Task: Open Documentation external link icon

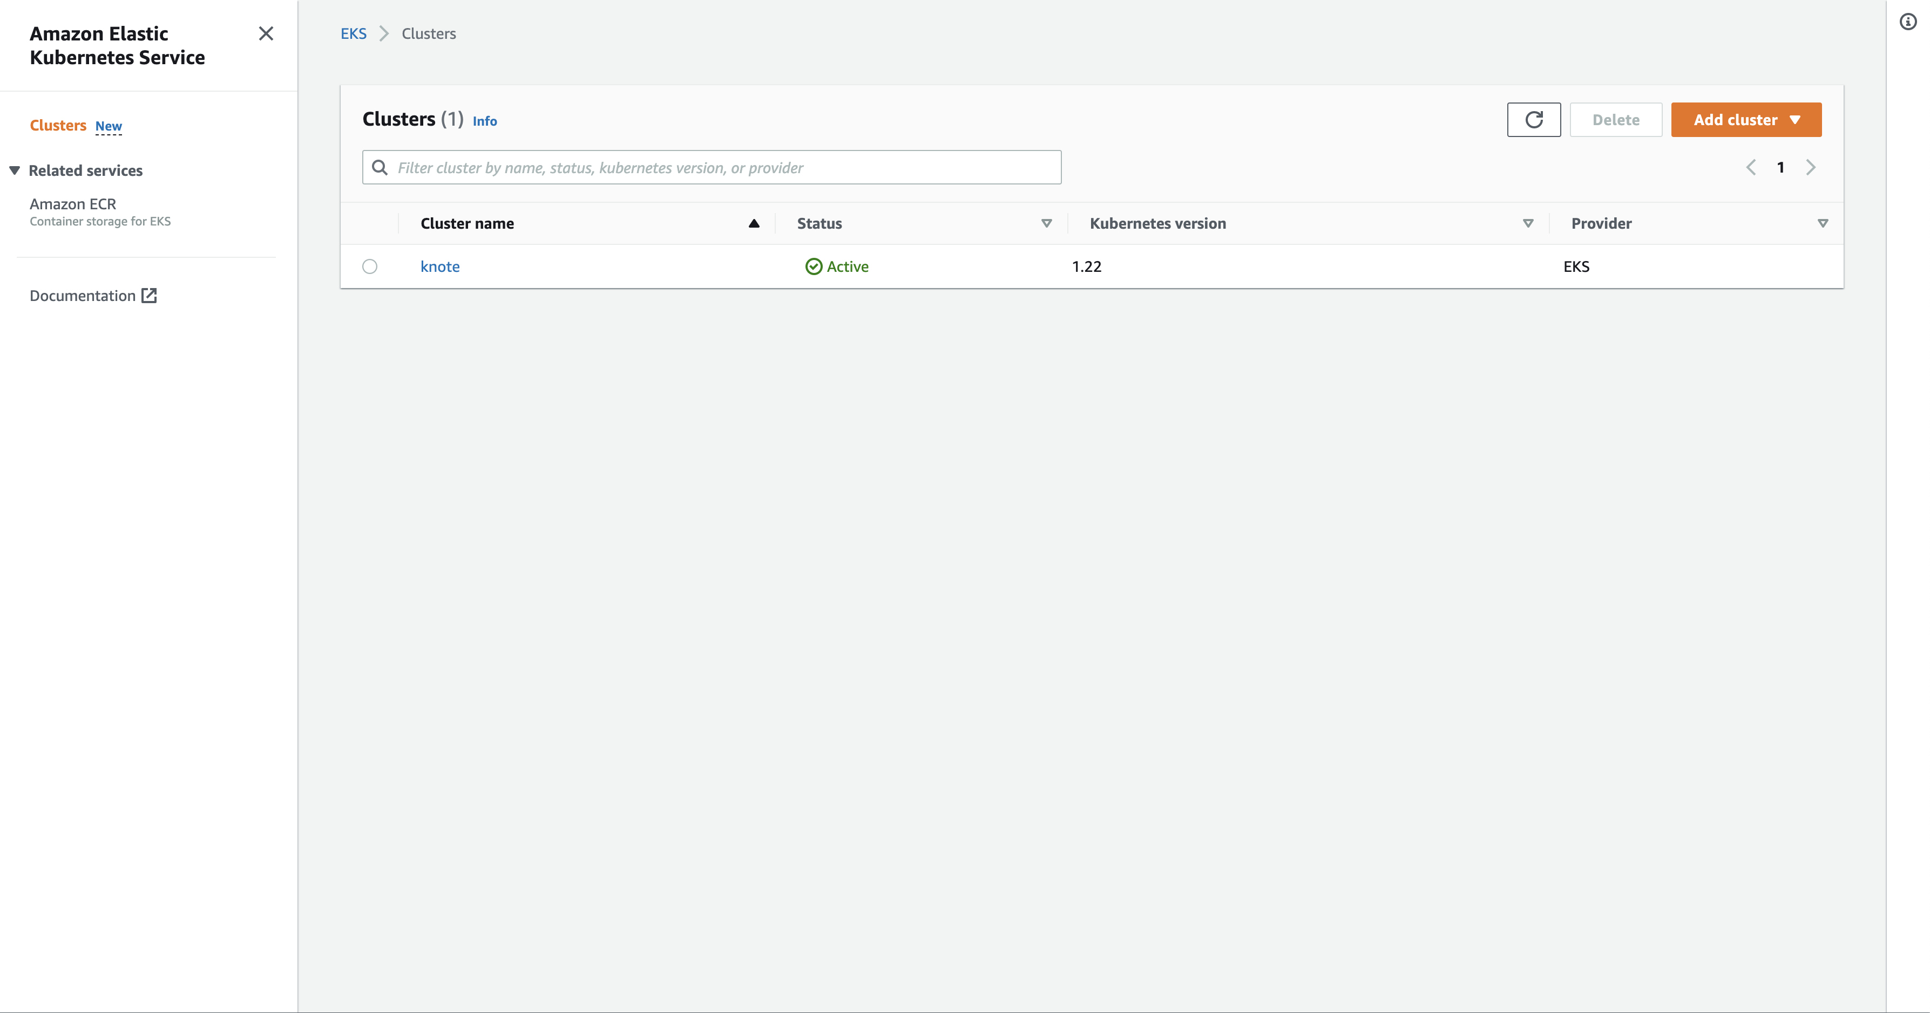Action: pos(149,296)
